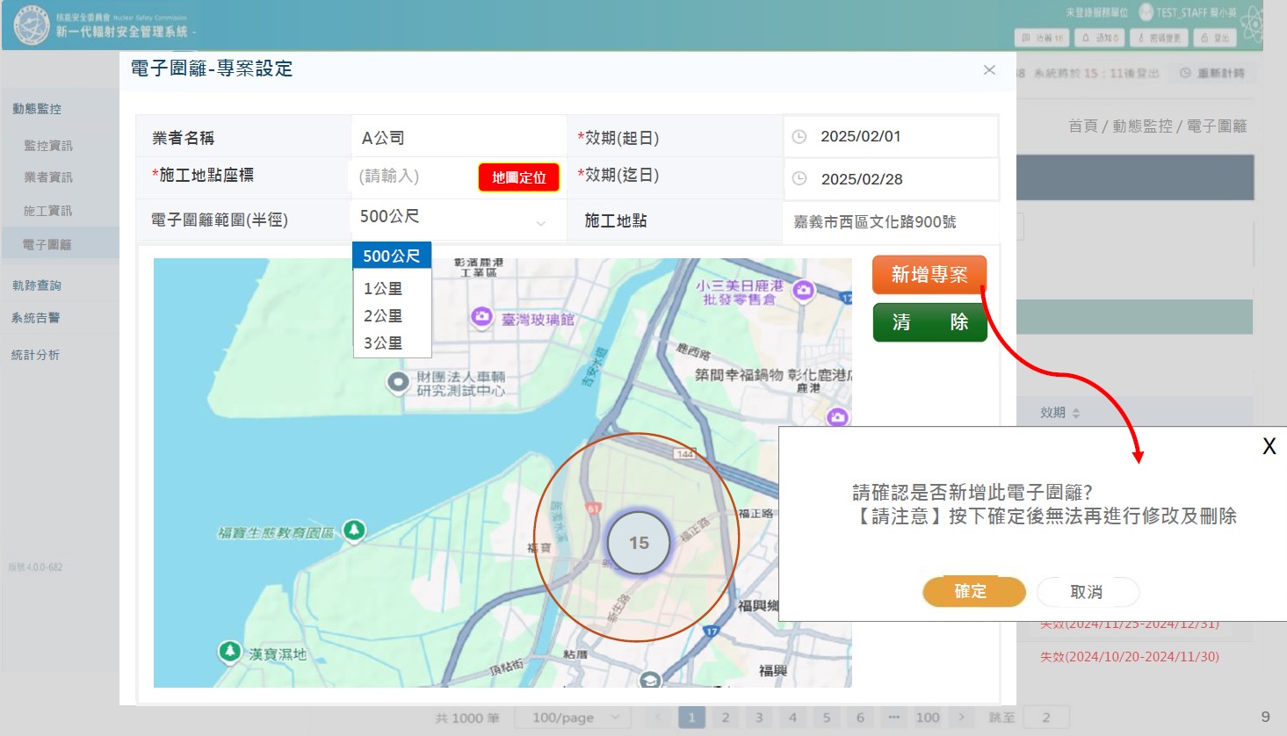Collapse the 電子圍籬範圍 dropdown arrow
The height and width of the screenshot is (736, 1287).
click(541, 223)
